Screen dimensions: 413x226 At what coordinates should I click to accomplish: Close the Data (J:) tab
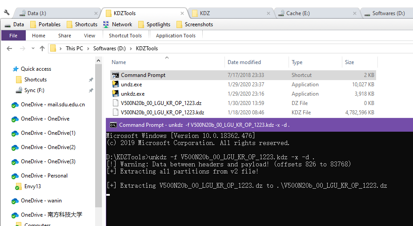(96, 13)
